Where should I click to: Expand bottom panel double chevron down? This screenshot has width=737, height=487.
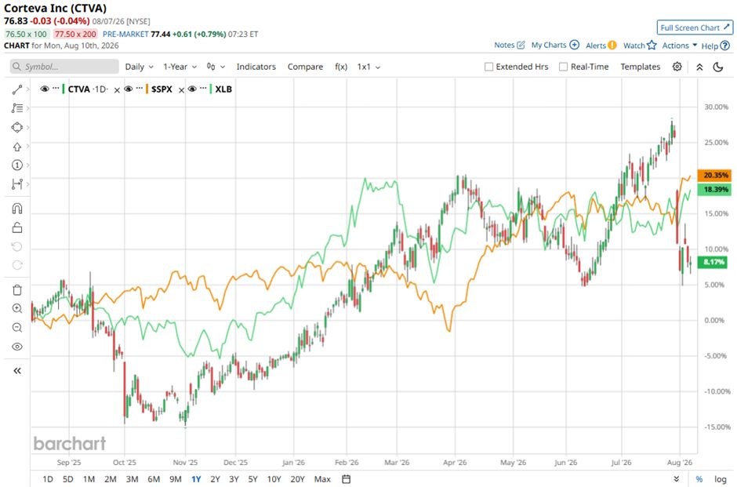[677, 479]
